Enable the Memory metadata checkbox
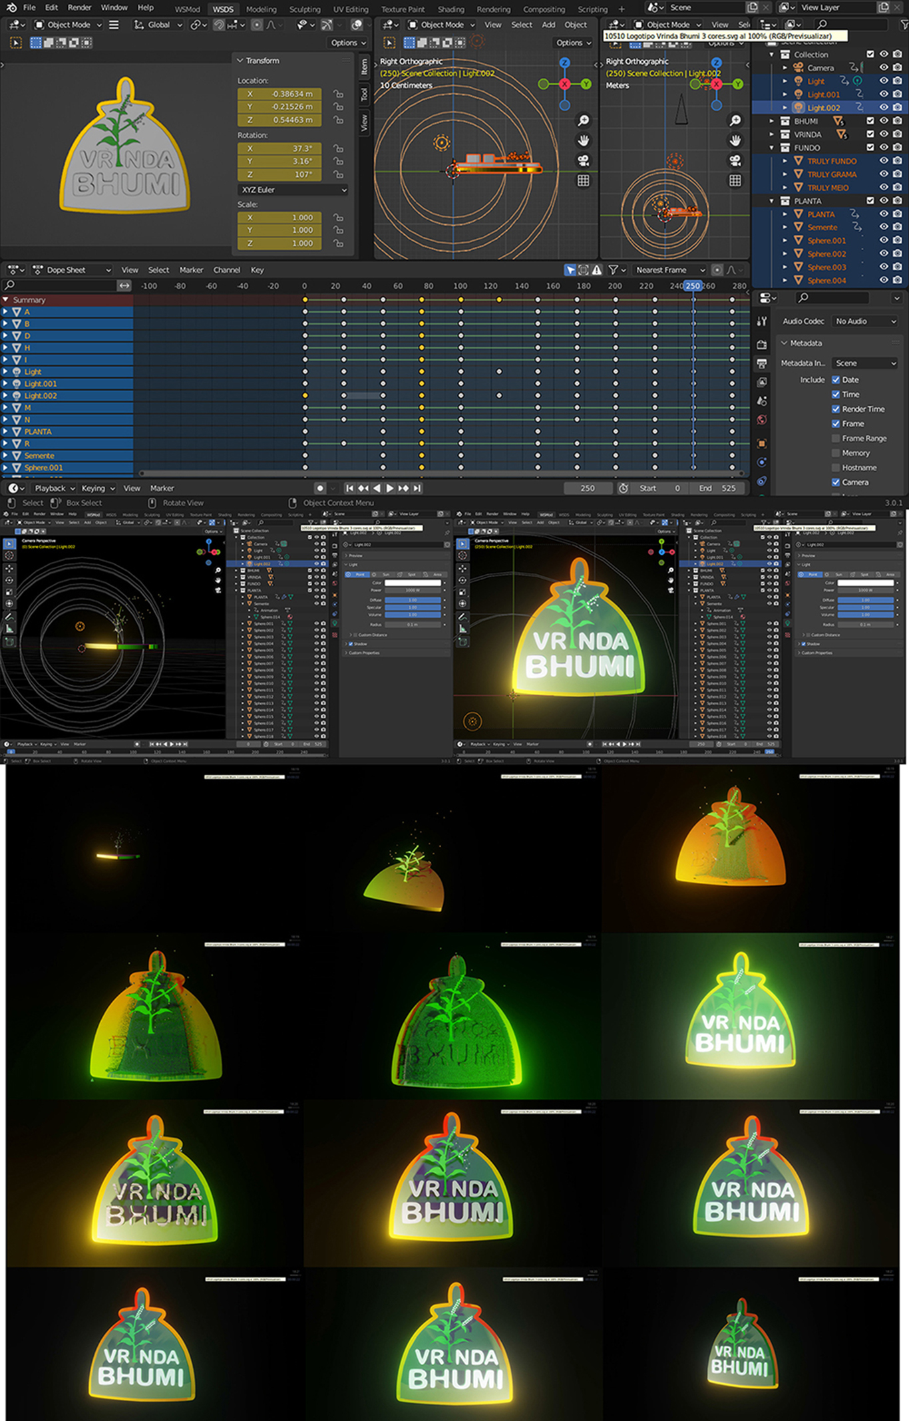This screenshot has height=1421, width=909. 836,453
